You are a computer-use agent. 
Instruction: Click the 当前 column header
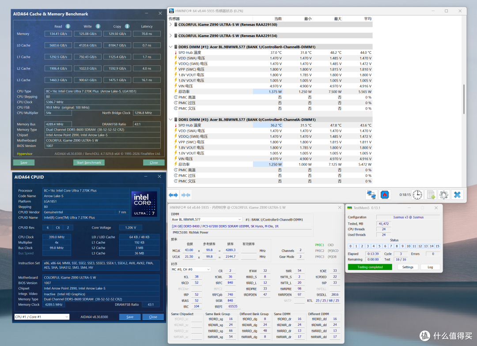278,19
